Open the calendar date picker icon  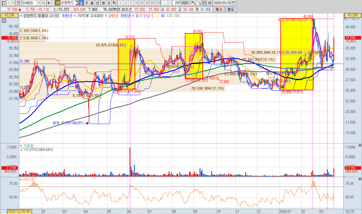[234, 3]
